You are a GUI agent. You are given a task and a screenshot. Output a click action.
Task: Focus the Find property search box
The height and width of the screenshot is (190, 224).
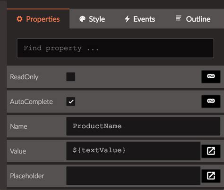pos(115,48)
